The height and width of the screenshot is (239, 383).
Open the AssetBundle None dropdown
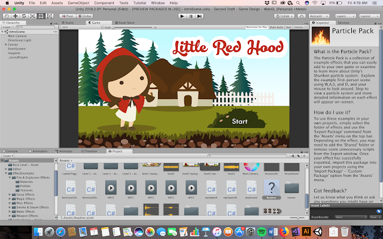pos(351,217)
